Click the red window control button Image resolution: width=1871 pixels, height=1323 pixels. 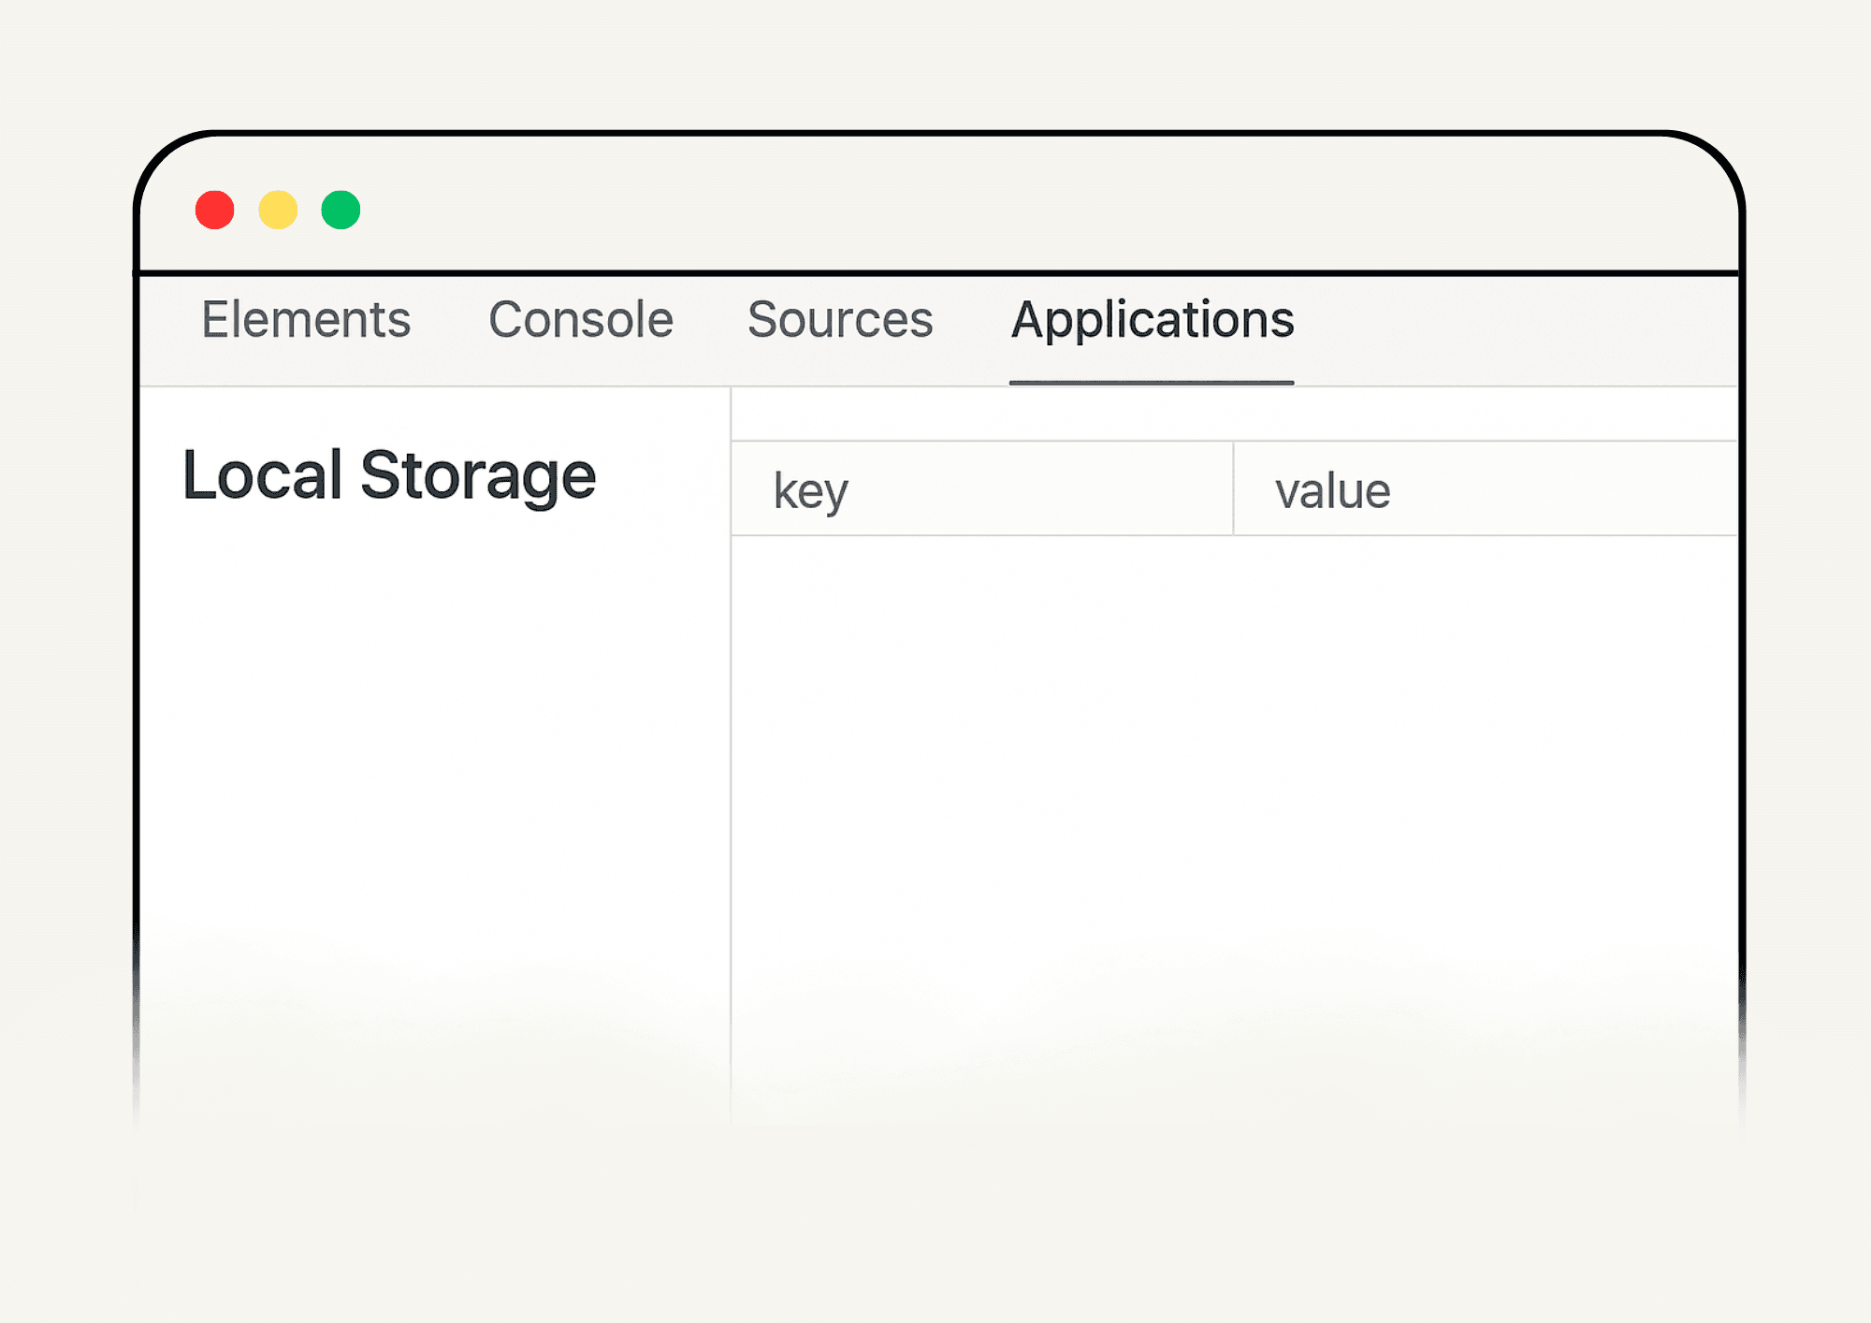pos(214,211)
